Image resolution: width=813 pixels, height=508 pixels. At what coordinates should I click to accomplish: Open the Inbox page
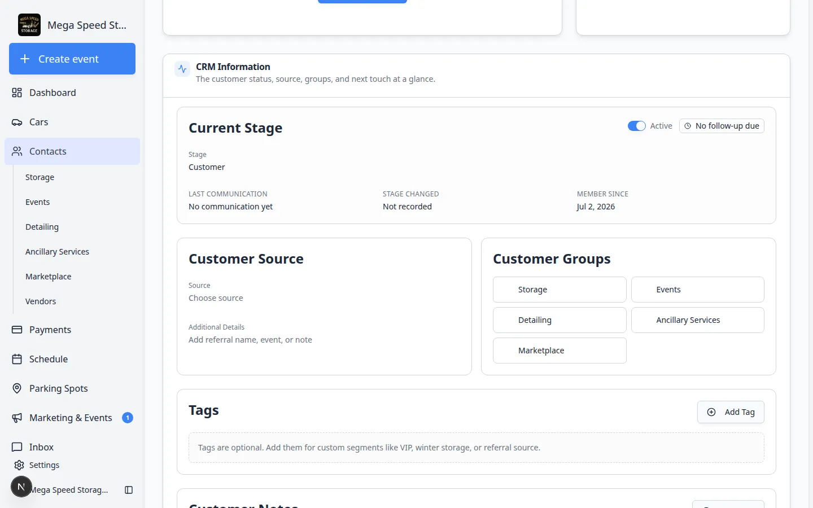pyautogui.click(x=72, y=447)
